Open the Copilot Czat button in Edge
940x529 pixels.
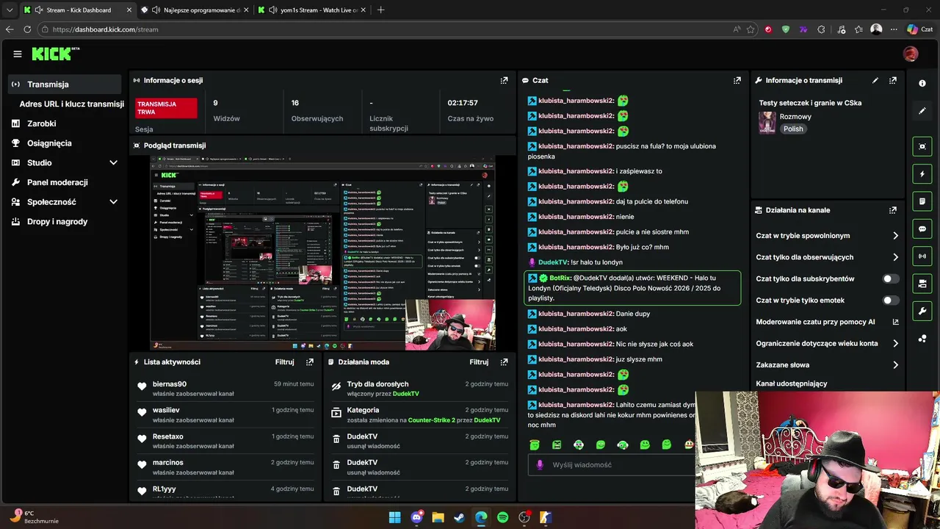pos(919,29)
